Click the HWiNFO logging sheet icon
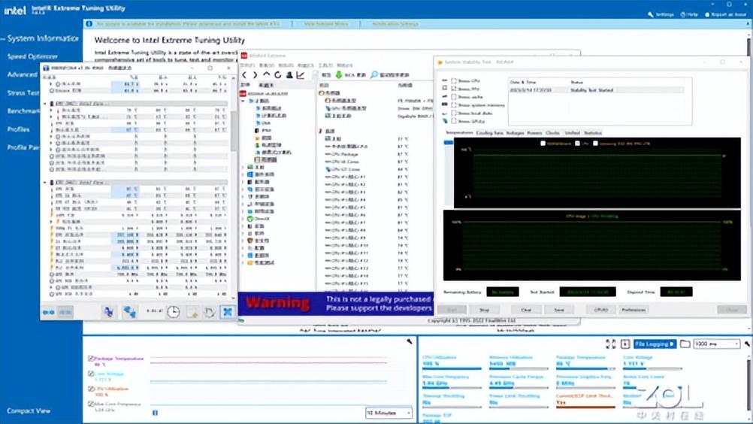The width and height of the screenshot is (753, 424). click(192, 313)
